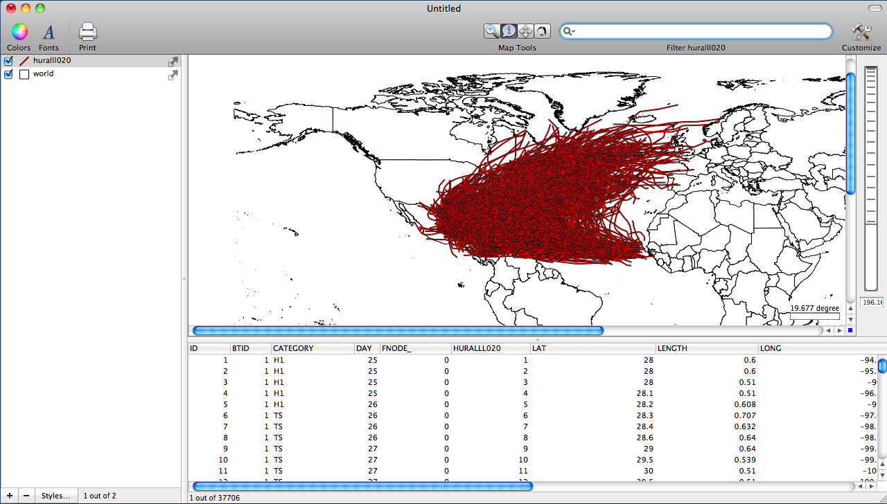Click the Print icon
Image resolution: width=887 pixels, height=504 pixels.
click(x=87, y=31)
